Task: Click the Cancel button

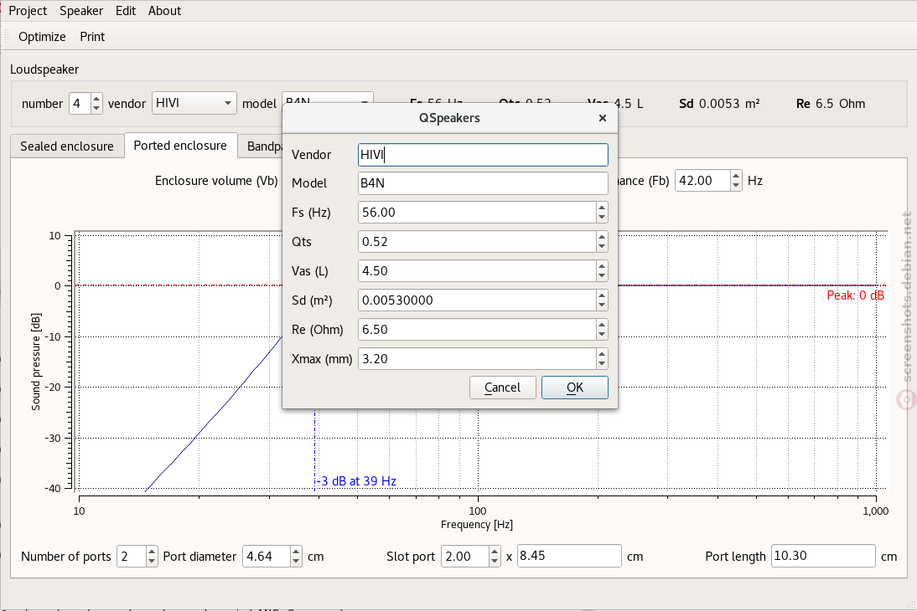Action: pos(502,388)
